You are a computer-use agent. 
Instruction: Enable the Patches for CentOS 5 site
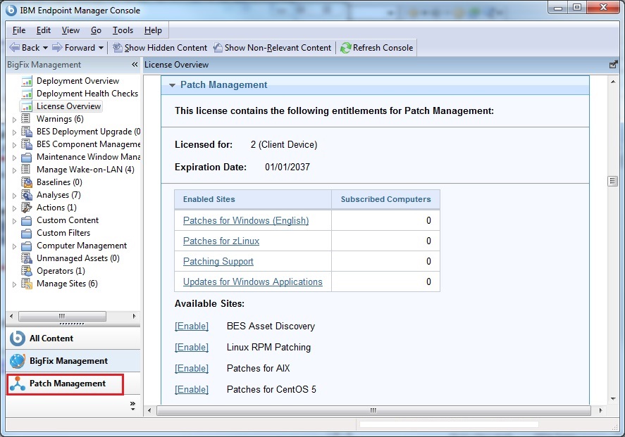192,389
